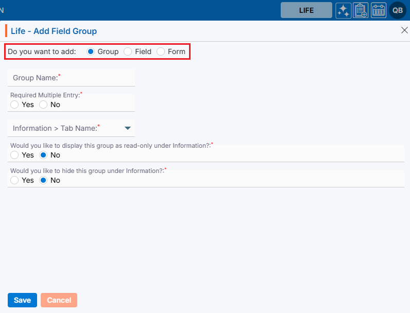The height and width of the screenshot is (313, 410).
Task: Click the sparkle AI assistant icon
Action: pos(344,10)
